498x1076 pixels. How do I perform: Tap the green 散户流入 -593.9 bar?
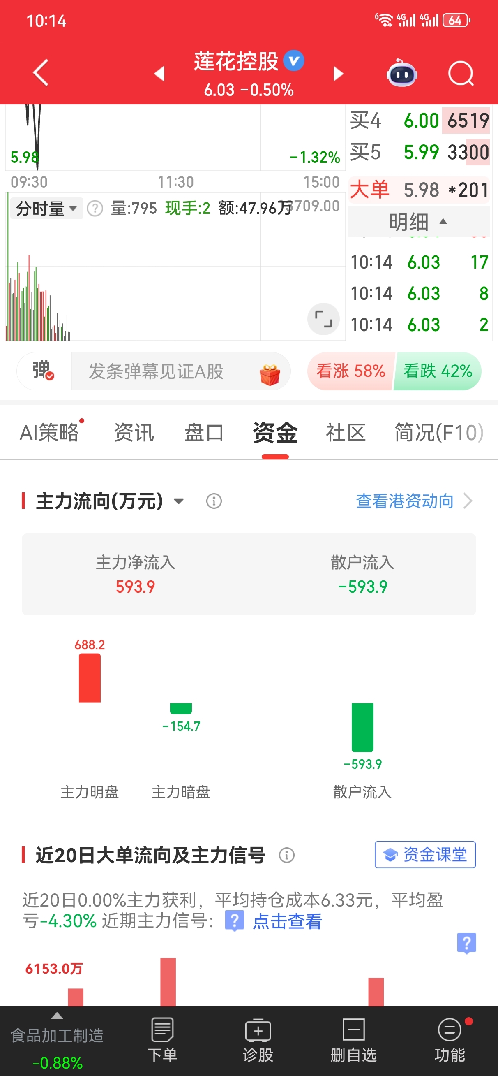pyautogui.click(x=362, y=727)
